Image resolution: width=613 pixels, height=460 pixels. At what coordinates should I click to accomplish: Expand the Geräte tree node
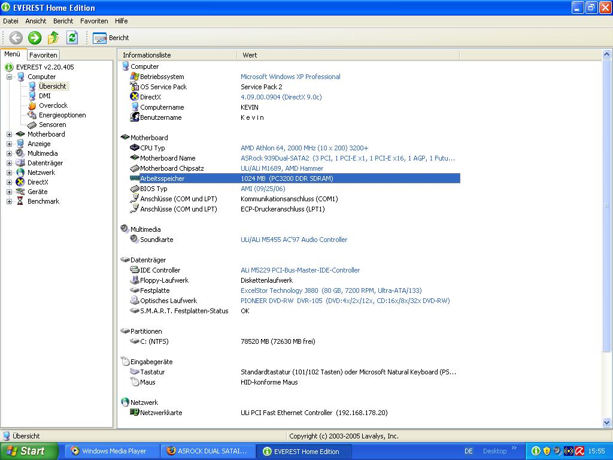pos(9,192)
